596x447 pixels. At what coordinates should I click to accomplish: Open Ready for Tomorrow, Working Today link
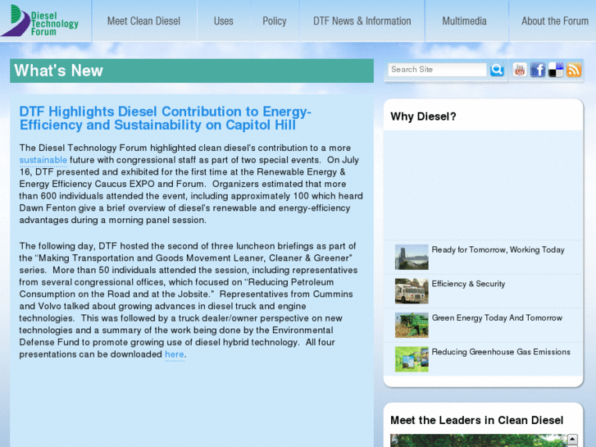[x=498, y=250]
